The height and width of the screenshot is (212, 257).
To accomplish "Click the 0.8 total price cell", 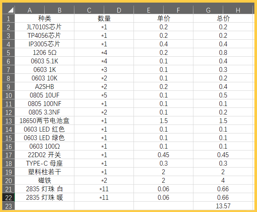I will click(223, 53).
